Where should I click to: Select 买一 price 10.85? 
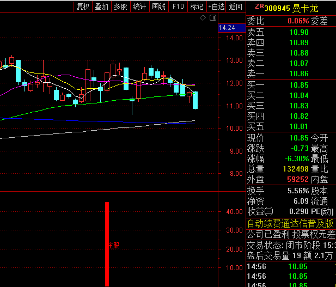[x=299, y=85]
